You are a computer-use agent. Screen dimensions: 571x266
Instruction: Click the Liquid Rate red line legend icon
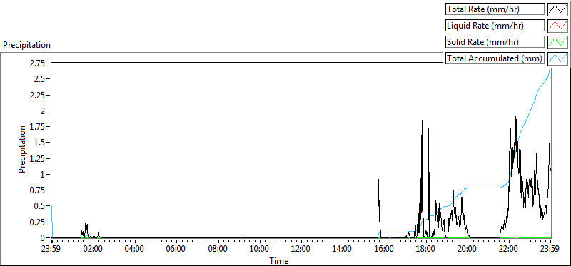pyautogui.click(x=558, y=26)
